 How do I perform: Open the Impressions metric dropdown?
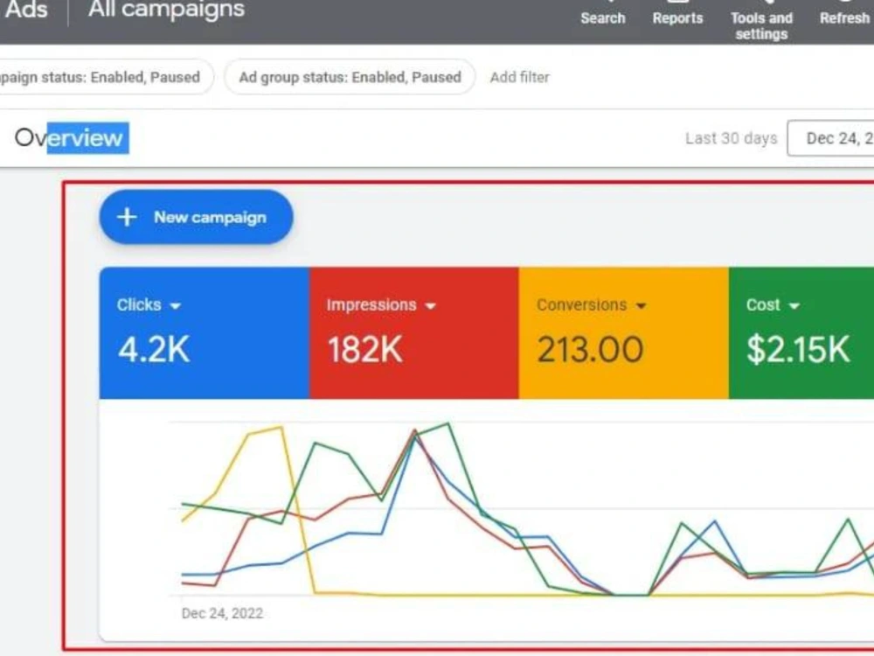pos(381,305)
